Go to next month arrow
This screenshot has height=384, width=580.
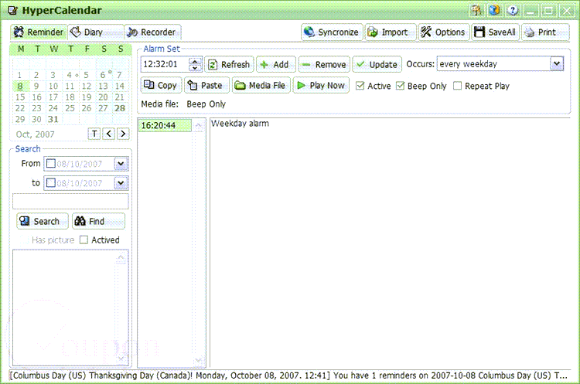123,134
